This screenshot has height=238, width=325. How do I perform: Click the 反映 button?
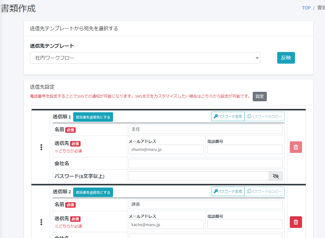point(286,58)
